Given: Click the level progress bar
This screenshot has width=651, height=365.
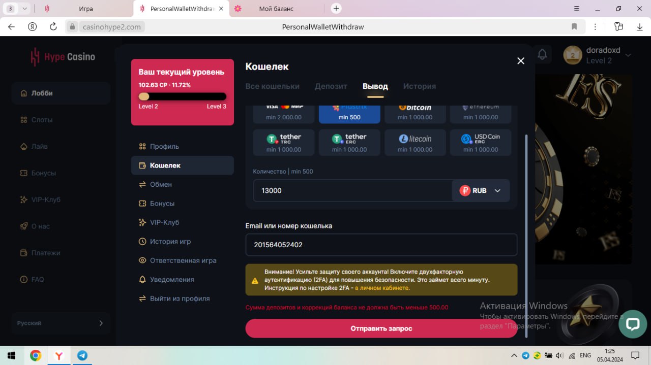Looking at the screenshot, I should 183,96.
